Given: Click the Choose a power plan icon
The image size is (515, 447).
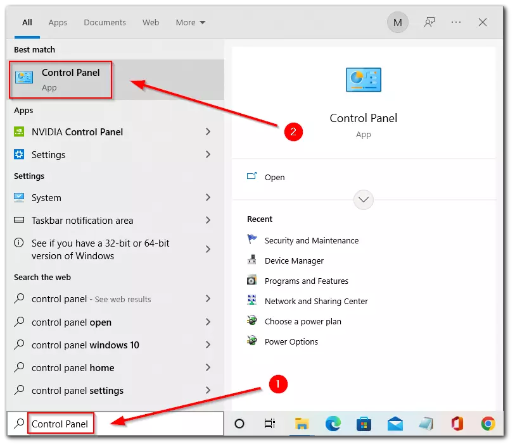Looking at the screenshot, I should (252, 321).
